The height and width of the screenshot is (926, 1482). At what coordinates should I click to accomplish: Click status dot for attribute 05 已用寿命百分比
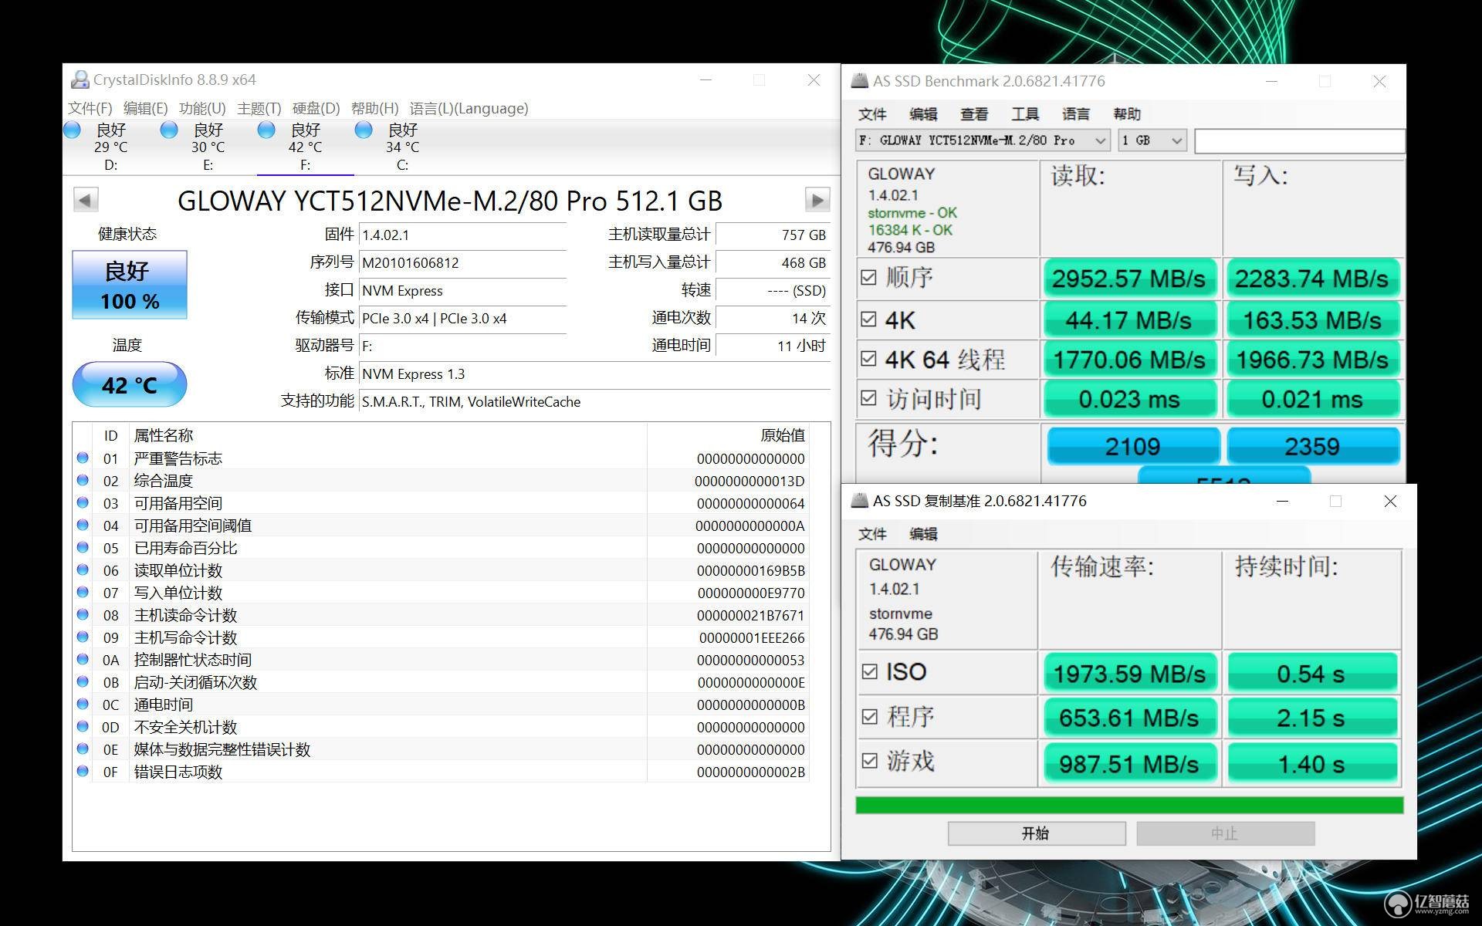click(x=83, y=547)
